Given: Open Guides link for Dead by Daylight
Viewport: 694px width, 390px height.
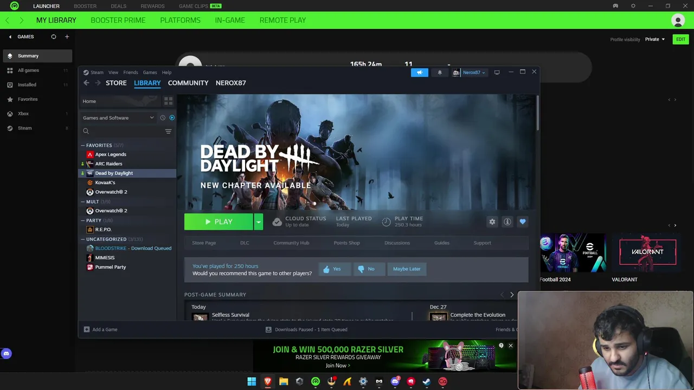Looking at the screenshot, I should [x=442, y=243].
